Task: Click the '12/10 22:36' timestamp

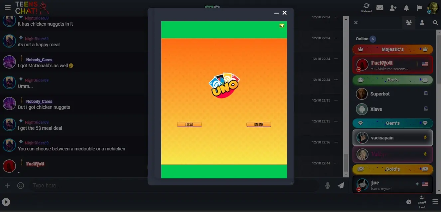Action: pos(321,142)
